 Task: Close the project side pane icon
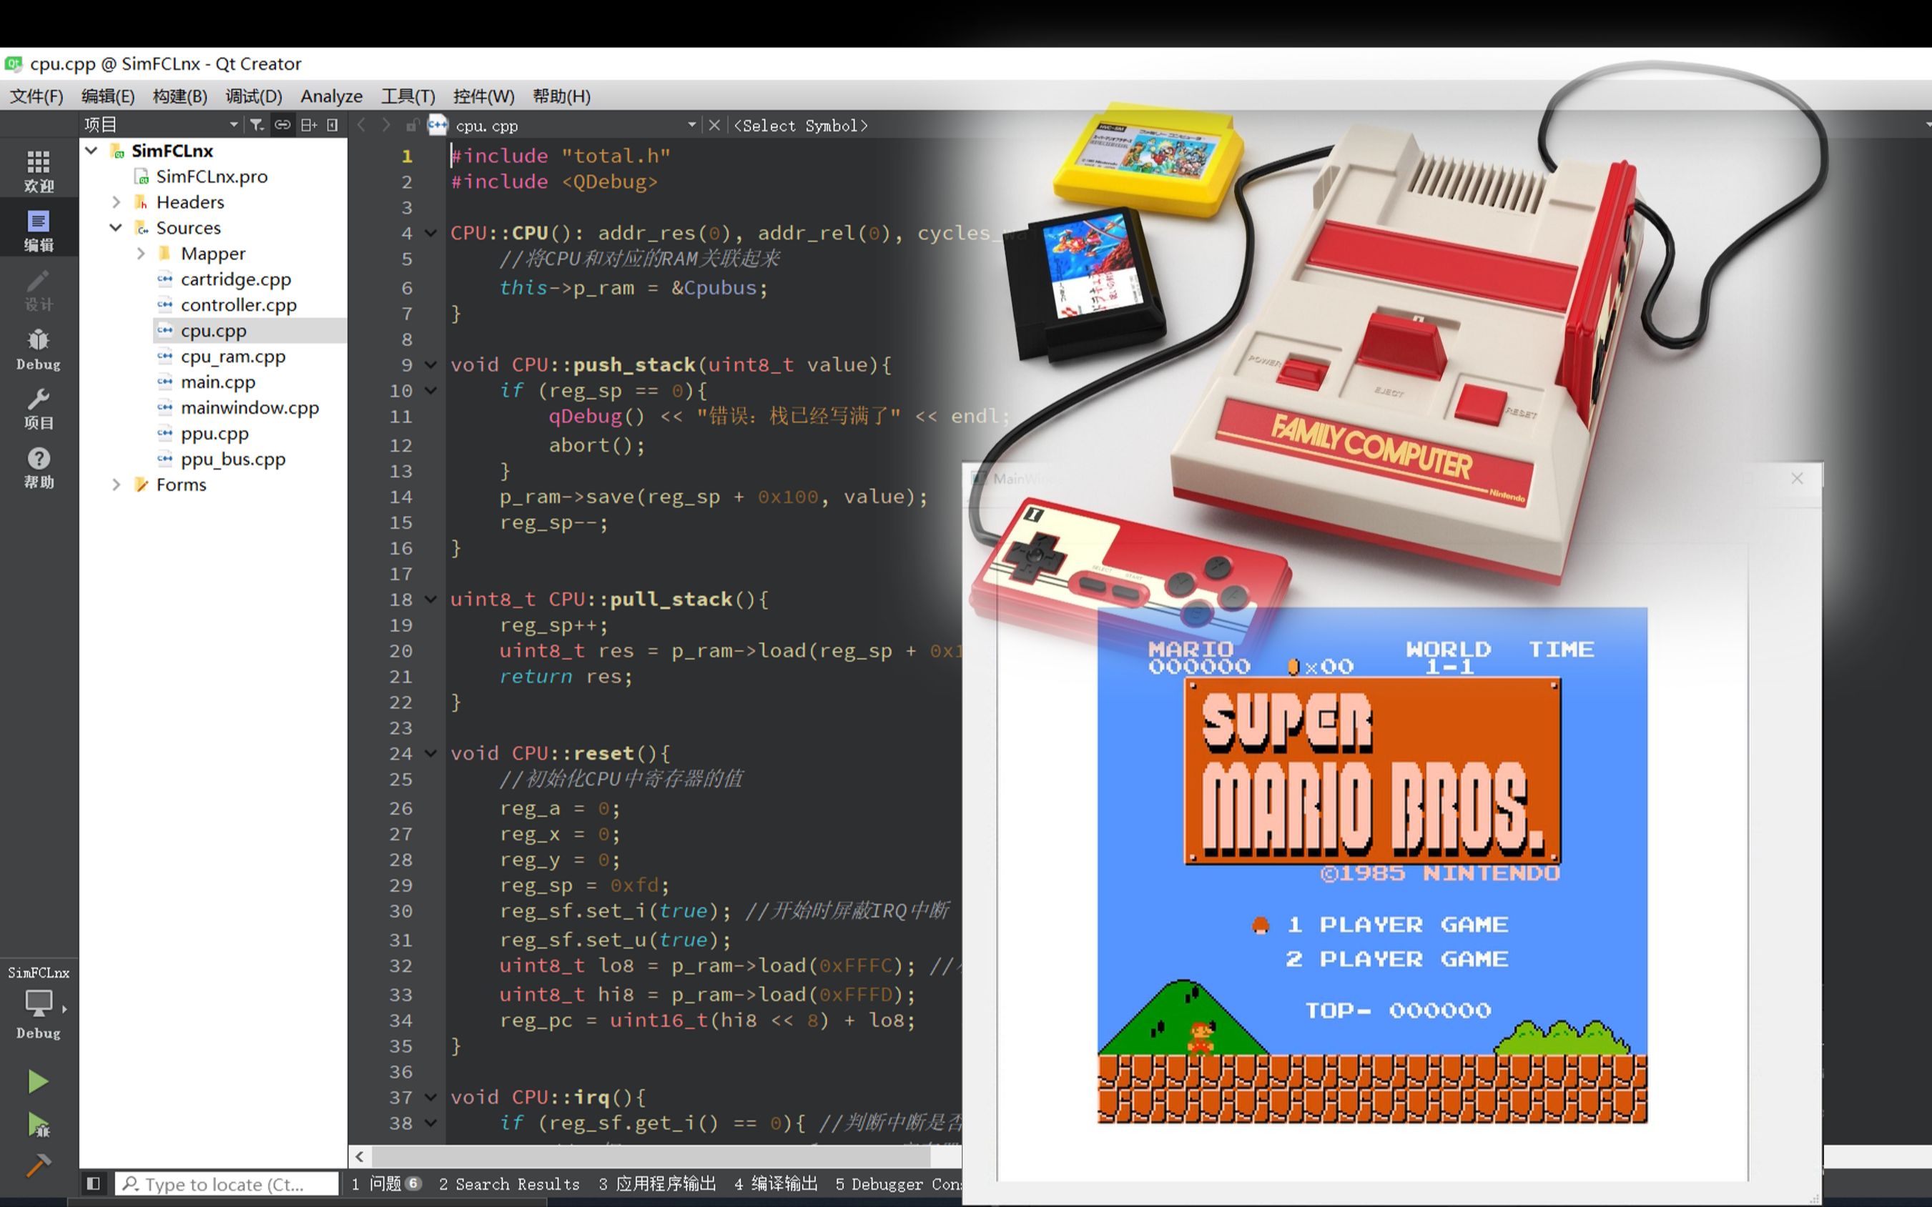pos(333,124)
